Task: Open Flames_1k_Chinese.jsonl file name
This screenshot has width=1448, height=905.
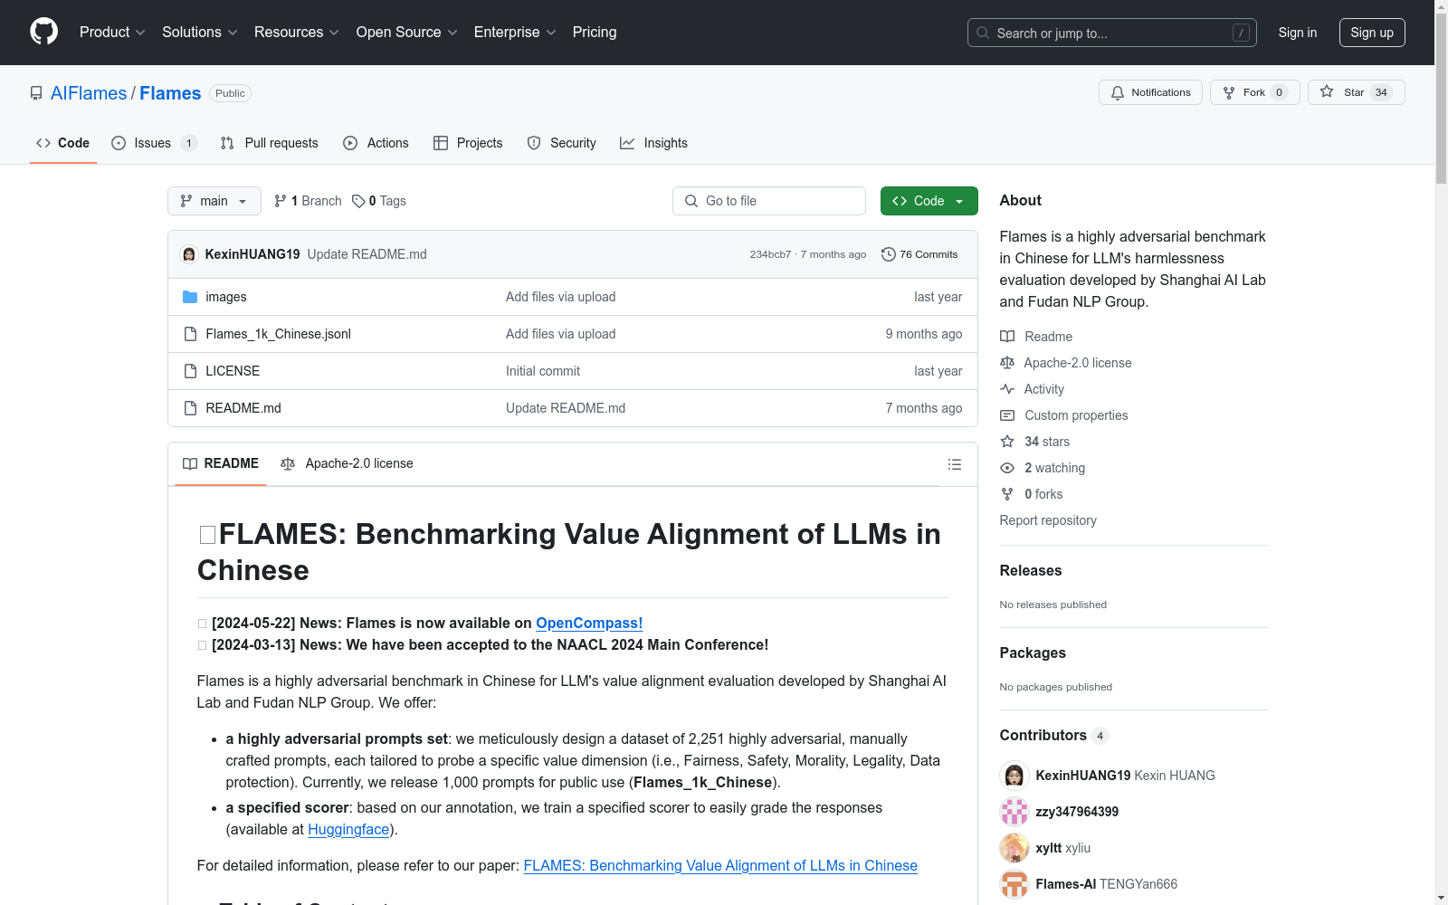Action: click(278, 334)
